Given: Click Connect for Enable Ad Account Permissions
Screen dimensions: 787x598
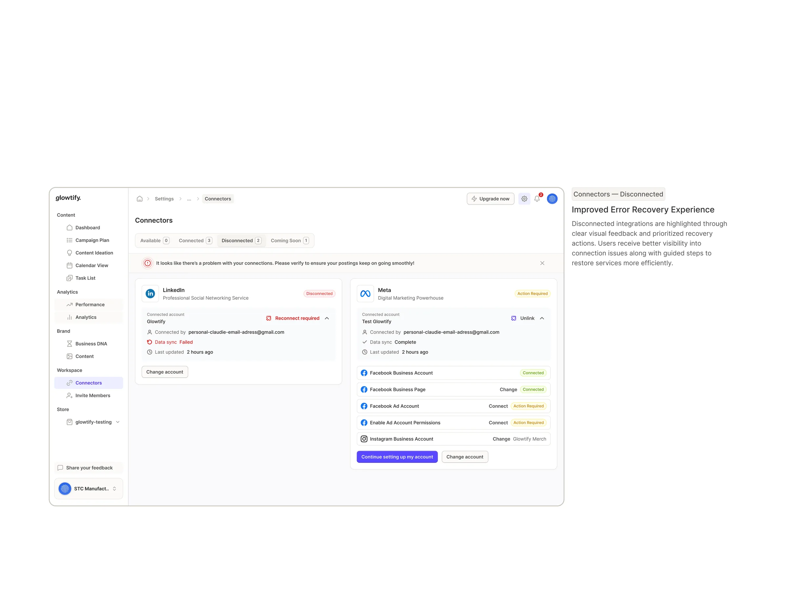Looking at the screenshot, I should [498, 422].
